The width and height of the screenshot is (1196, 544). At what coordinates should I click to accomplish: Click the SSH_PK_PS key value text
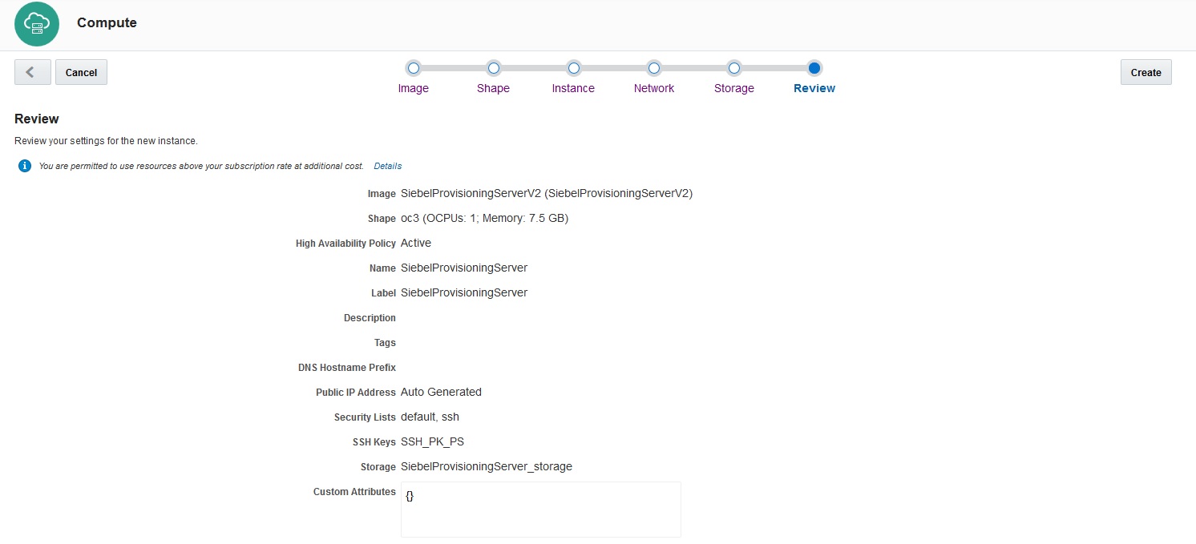(x=432, y=441)
